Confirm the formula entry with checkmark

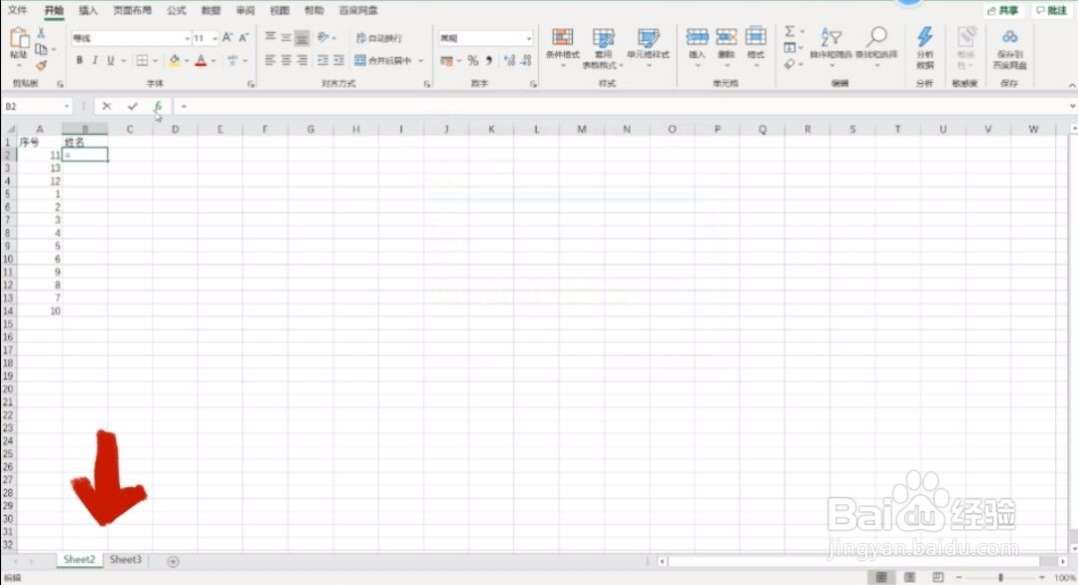pos(133,107)
